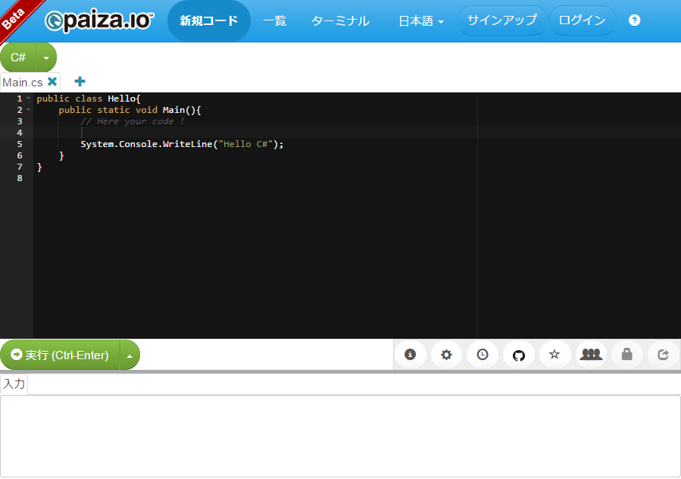Click the padlock privacy icon
Screen dimensions: 681x479
coord(627,355)
